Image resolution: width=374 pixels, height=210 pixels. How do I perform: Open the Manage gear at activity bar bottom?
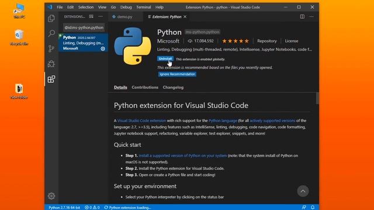click(51, 196)
